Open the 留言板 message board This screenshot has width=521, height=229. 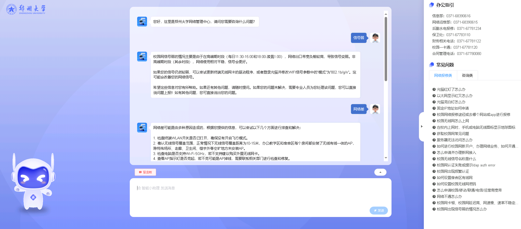click(x=145, y=172)
